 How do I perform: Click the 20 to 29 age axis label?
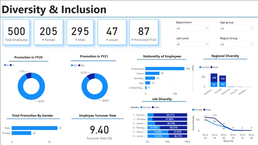[205, 136]
